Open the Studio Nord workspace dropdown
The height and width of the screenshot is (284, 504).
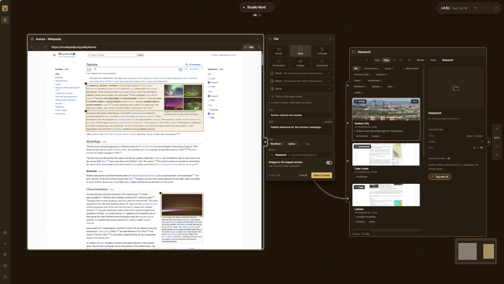[257, 7]
